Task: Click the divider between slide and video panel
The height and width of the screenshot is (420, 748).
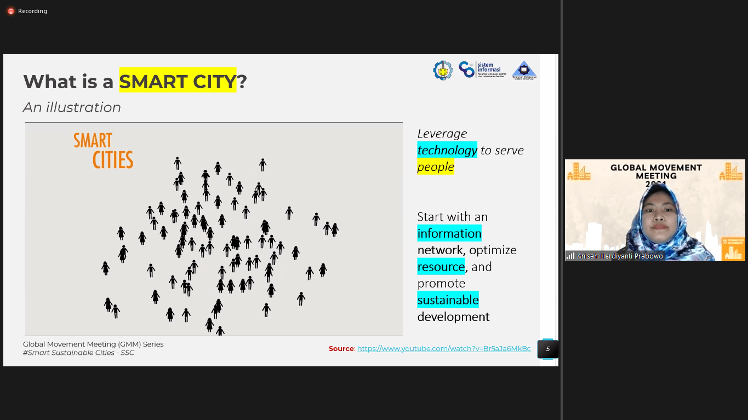Action: coord(562,210)
